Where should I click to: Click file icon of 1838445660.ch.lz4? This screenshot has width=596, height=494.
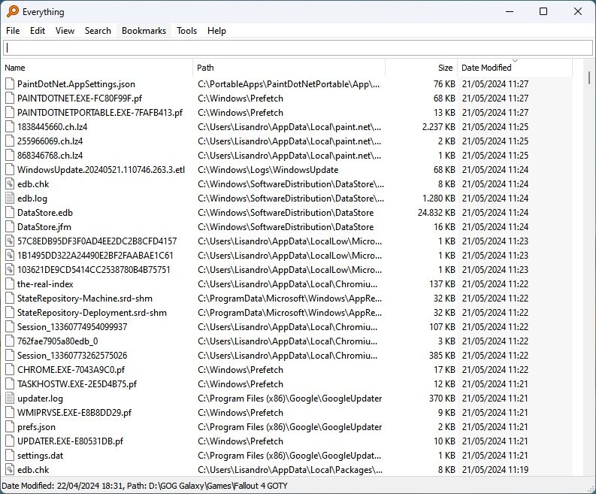(x=10, y=127)
